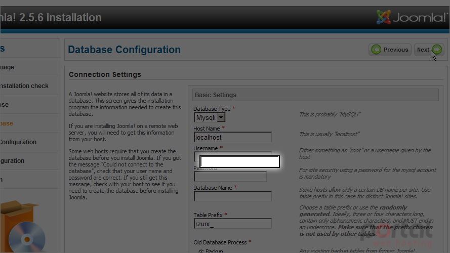This screenshot has width=450, height=253.
Task: Click the Password input field
Action: coord(230,177)
